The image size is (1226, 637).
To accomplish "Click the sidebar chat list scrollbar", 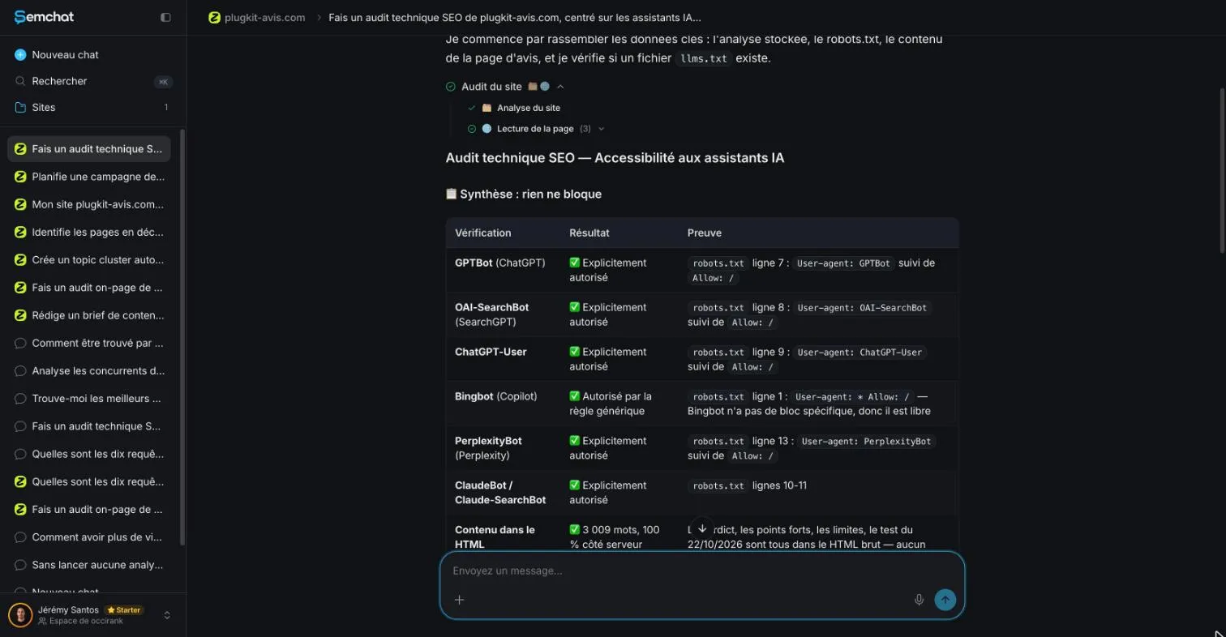I will pyautogui.click(x=182, y=336).
